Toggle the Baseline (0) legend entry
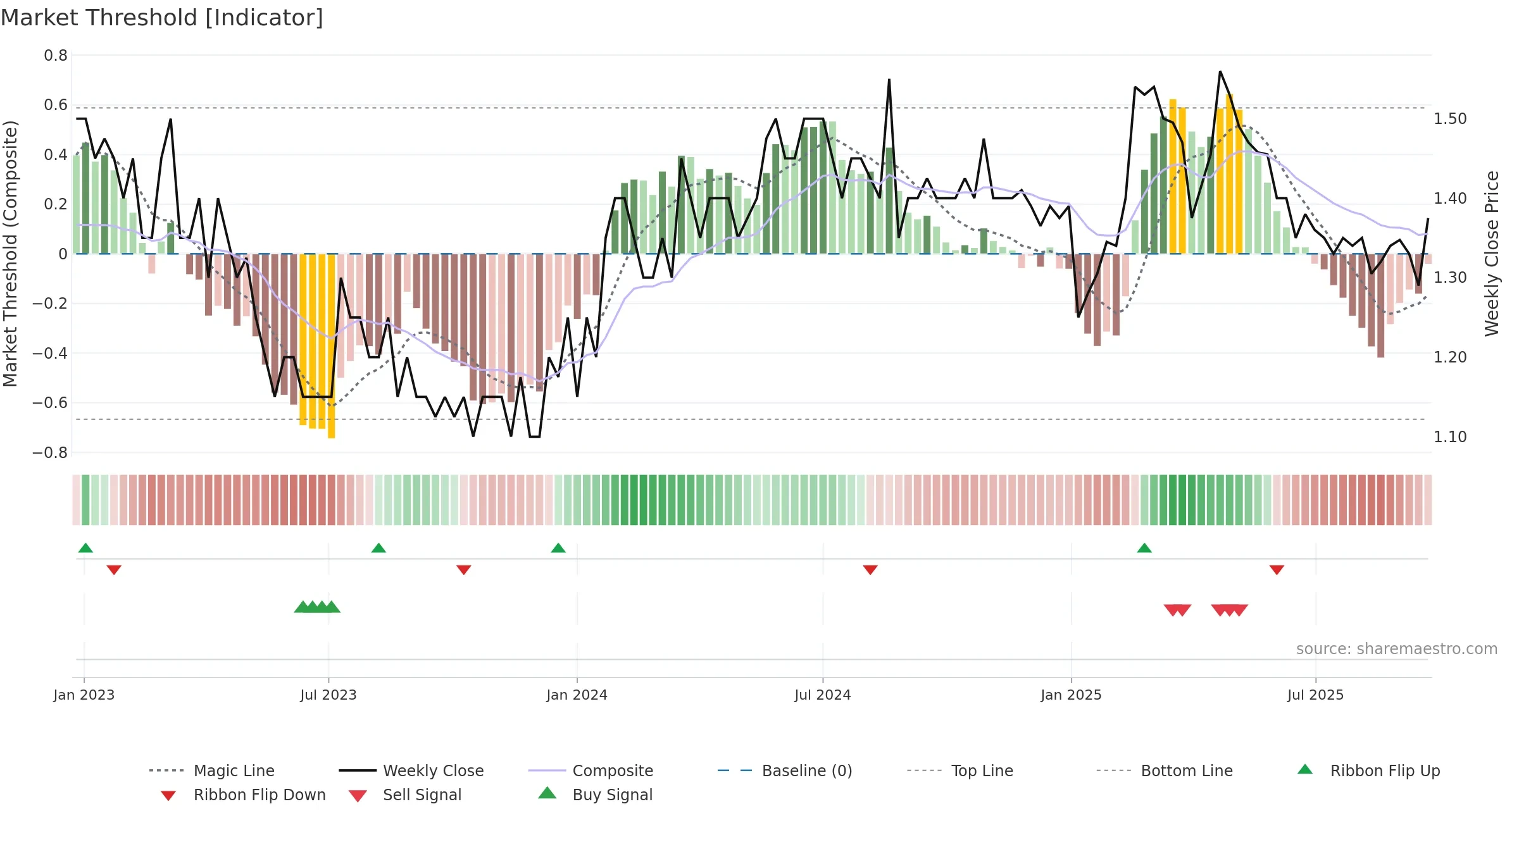 (785, 770)
